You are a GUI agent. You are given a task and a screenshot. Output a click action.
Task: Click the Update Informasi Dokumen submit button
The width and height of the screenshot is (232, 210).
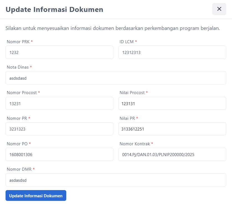pos(36,196)
